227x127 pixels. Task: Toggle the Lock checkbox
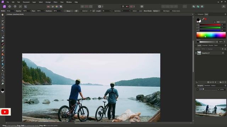pyautogui.click(x=138, y=11)
